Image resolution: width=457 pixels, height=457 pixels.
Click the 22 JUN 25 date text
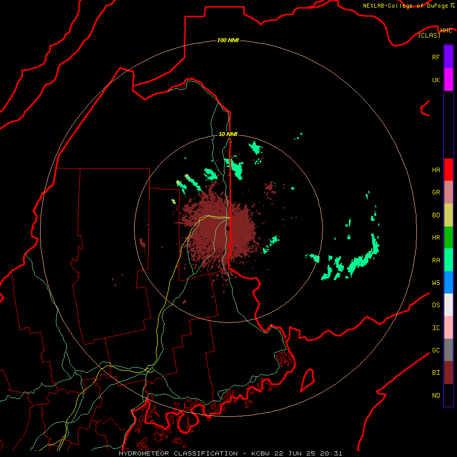(296, 453)
